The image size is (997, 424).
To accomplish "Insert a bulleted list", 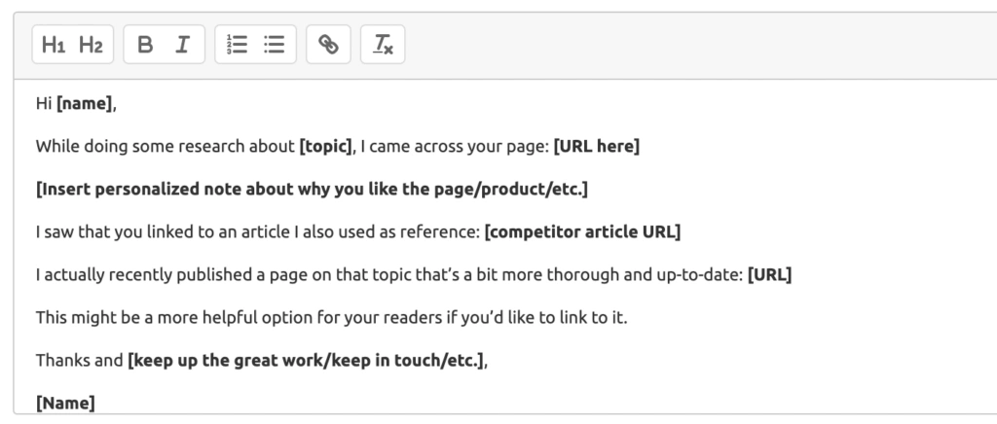I will (274, 45).
